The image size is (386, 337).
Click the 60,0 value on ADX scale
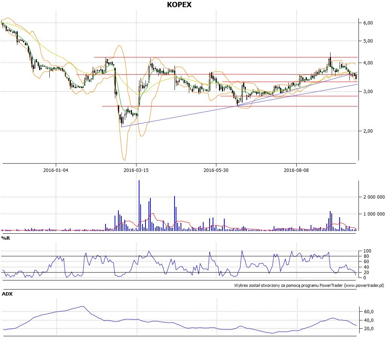(369, 312)
